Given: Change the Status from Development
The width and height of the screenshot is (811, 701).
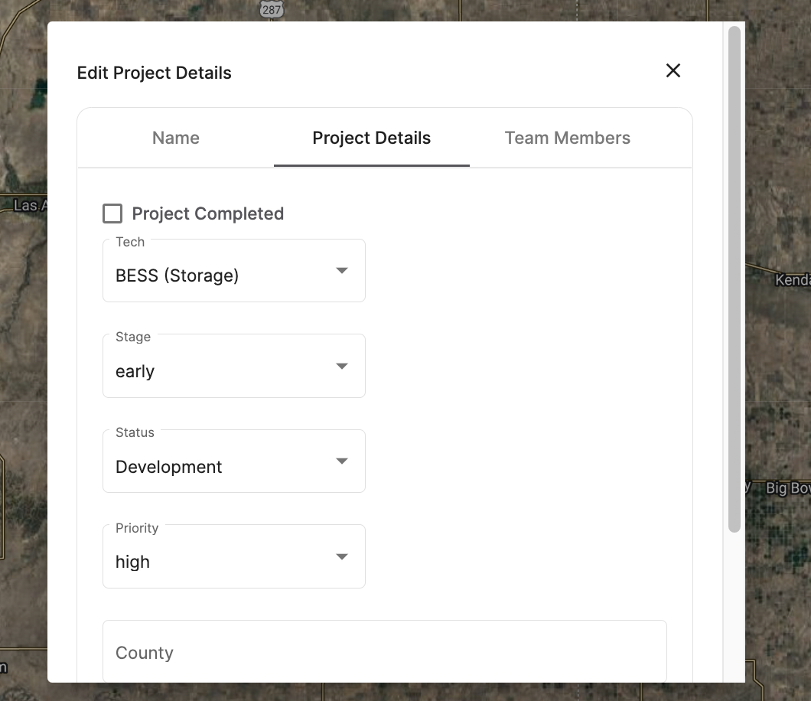Looking at the screenshot, I should (x=233, y=461).
